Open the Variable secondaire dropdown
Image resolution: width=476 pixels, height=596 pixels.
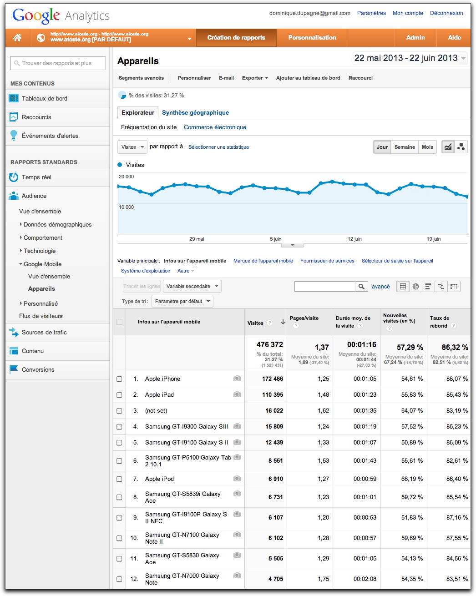point(192,286)
